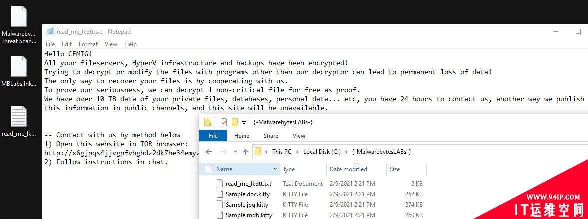
Task: Switch to the Explorer View ribbon tab
Action: [x=299, y=136]
